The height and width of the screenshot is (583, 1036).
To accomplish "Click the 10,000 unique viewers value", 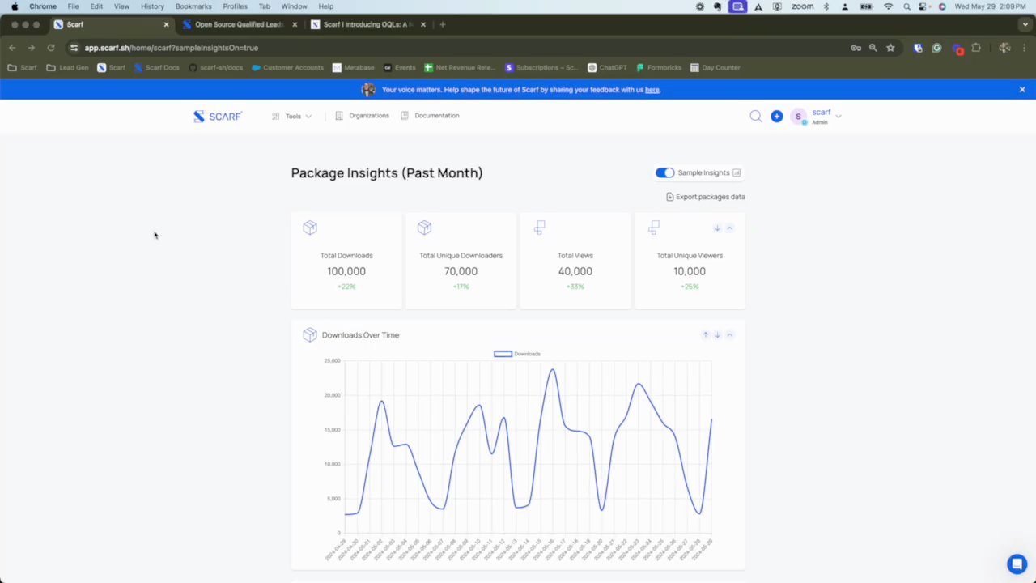I will click(690, 271).
